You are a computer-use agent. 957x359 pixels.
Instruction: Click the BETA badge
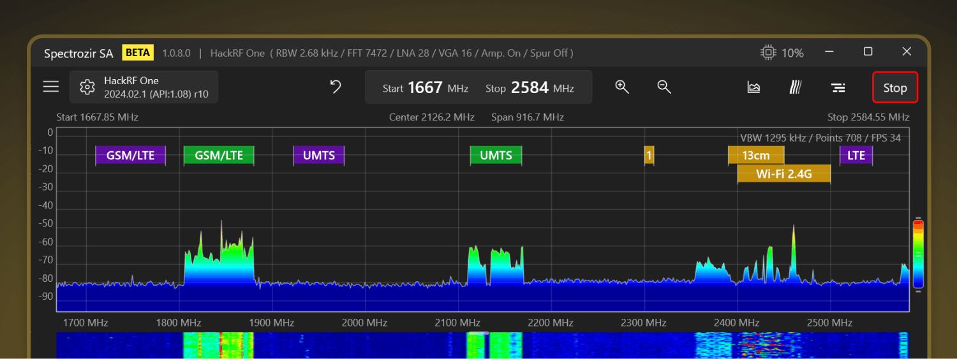[x=138, y=52]
